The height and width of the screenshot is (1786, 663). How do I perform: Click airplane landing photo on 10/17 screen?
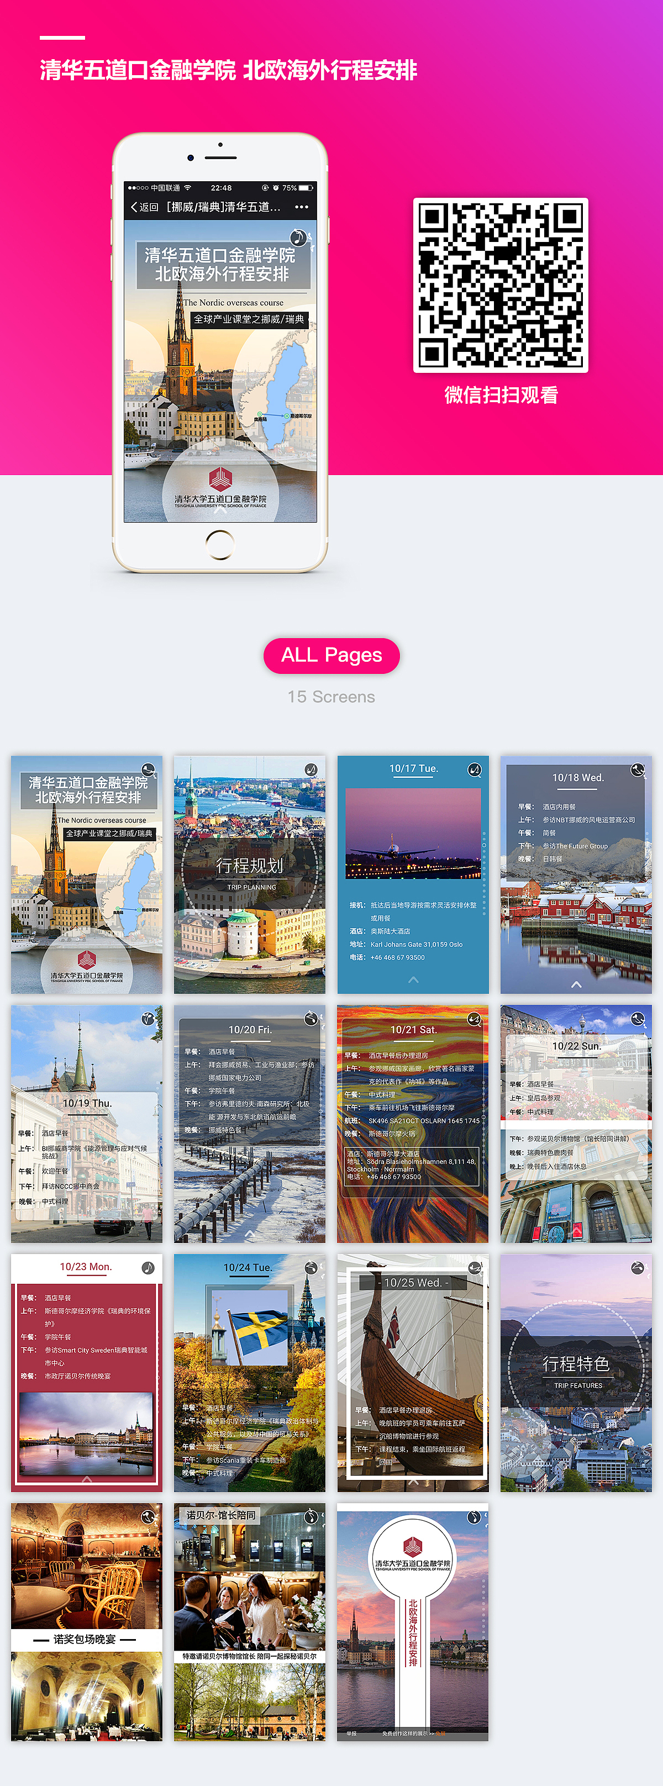click(413, 834)
